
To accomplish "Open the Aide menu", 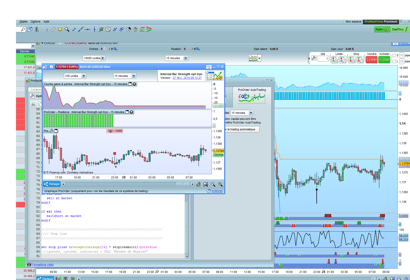I will [46, 22].
